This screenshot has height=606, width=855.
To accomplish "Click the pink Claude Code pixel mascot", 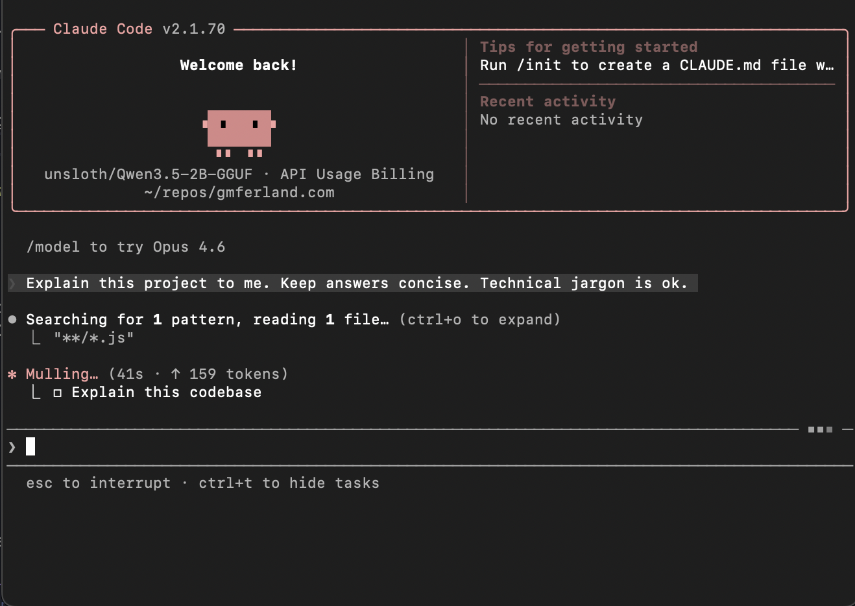I will [x=239, y=130].
